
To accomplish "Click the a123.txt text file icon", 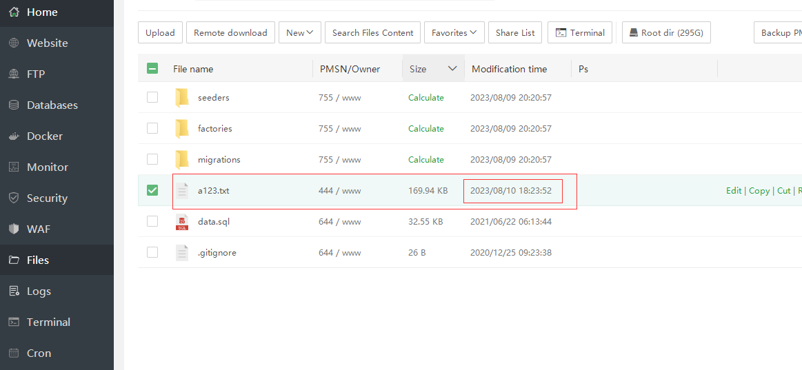I will pyautogui.click(x=182, y=191).
